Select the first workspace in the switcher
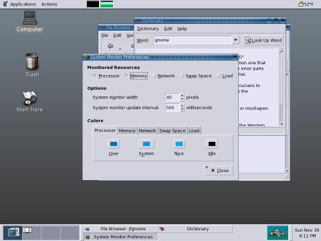321x241 pixels. coord(13,233)
